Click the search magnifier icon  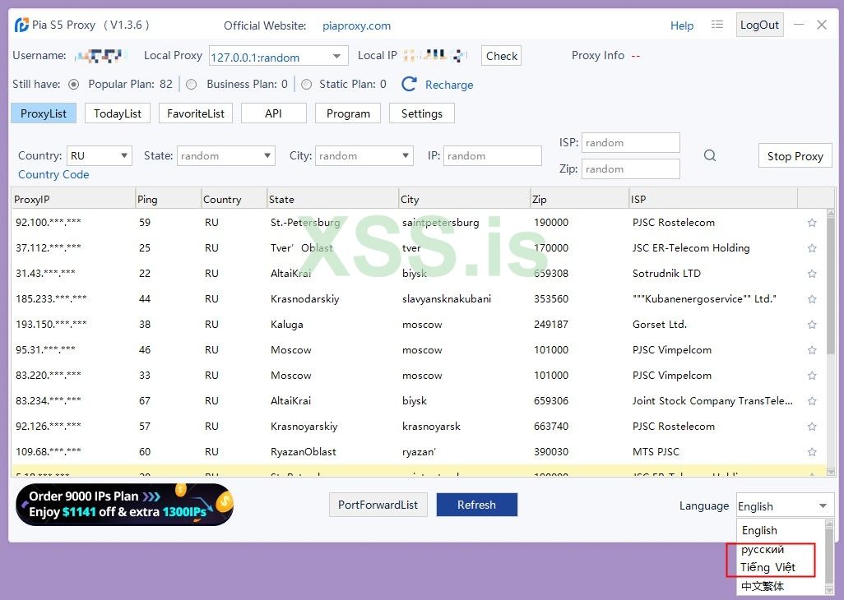pos(709,155)
